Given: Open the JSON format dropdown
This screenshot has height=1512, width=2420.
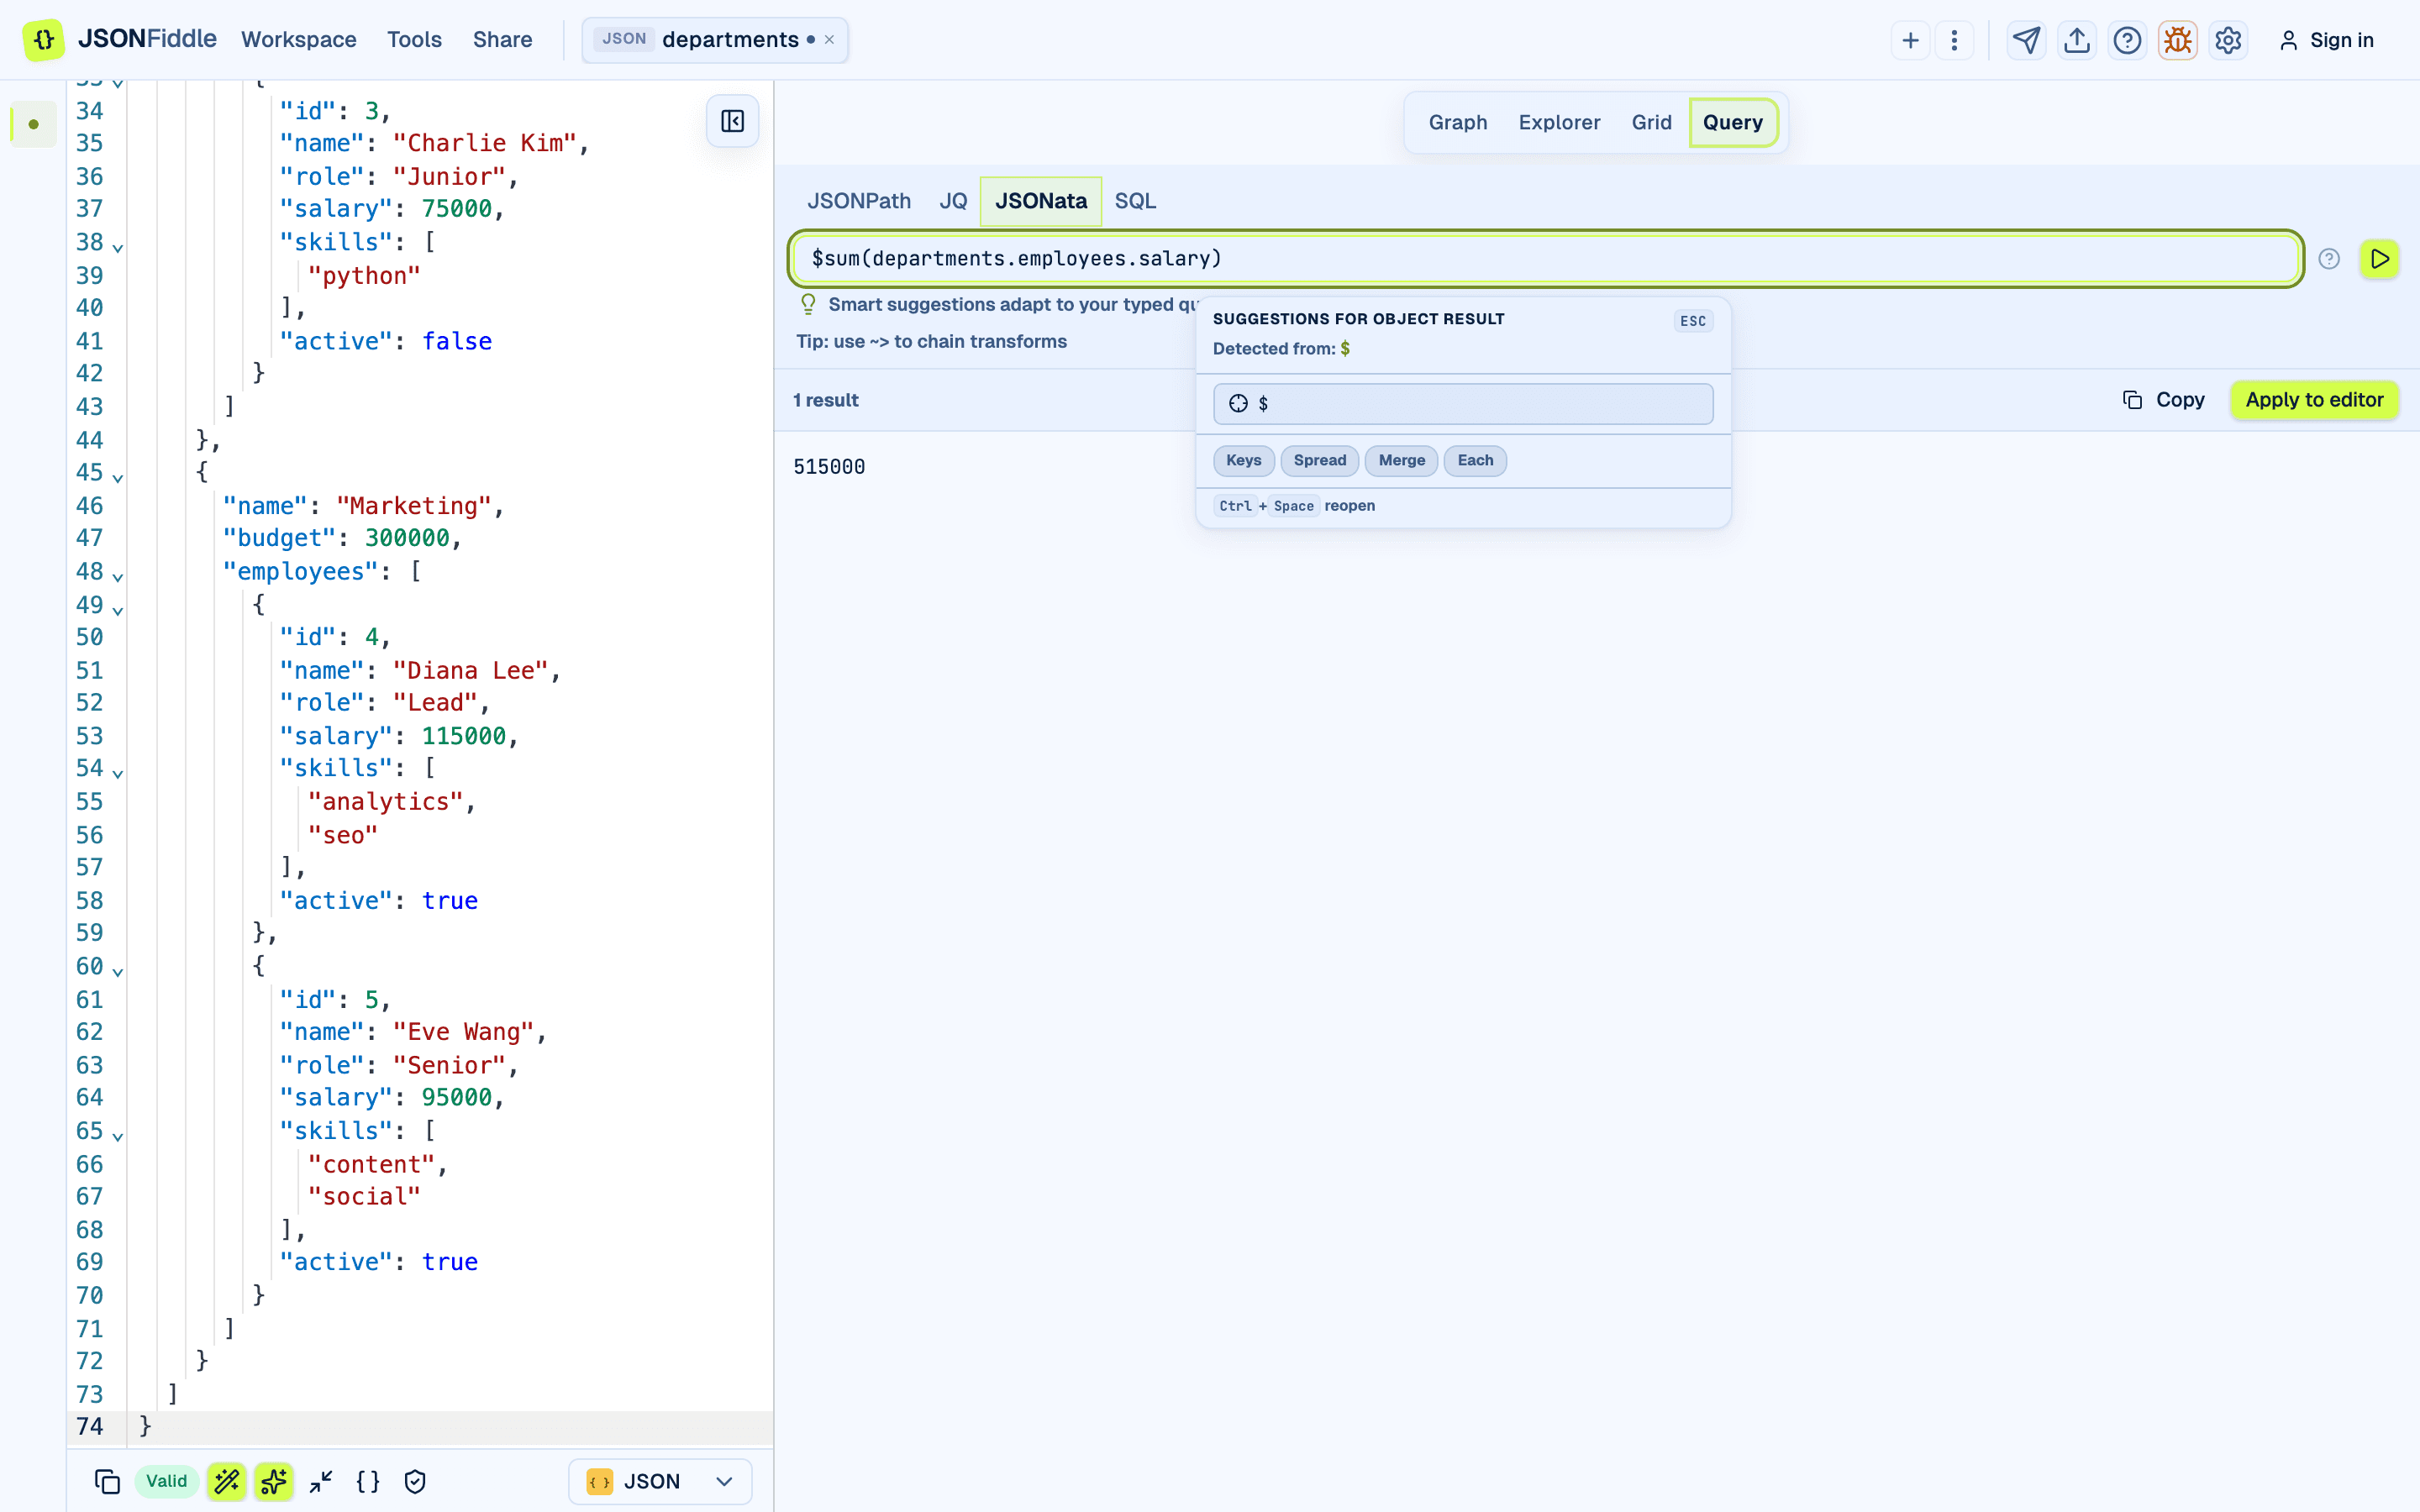Looking at the screenshot, I should tap(660, 1481).
